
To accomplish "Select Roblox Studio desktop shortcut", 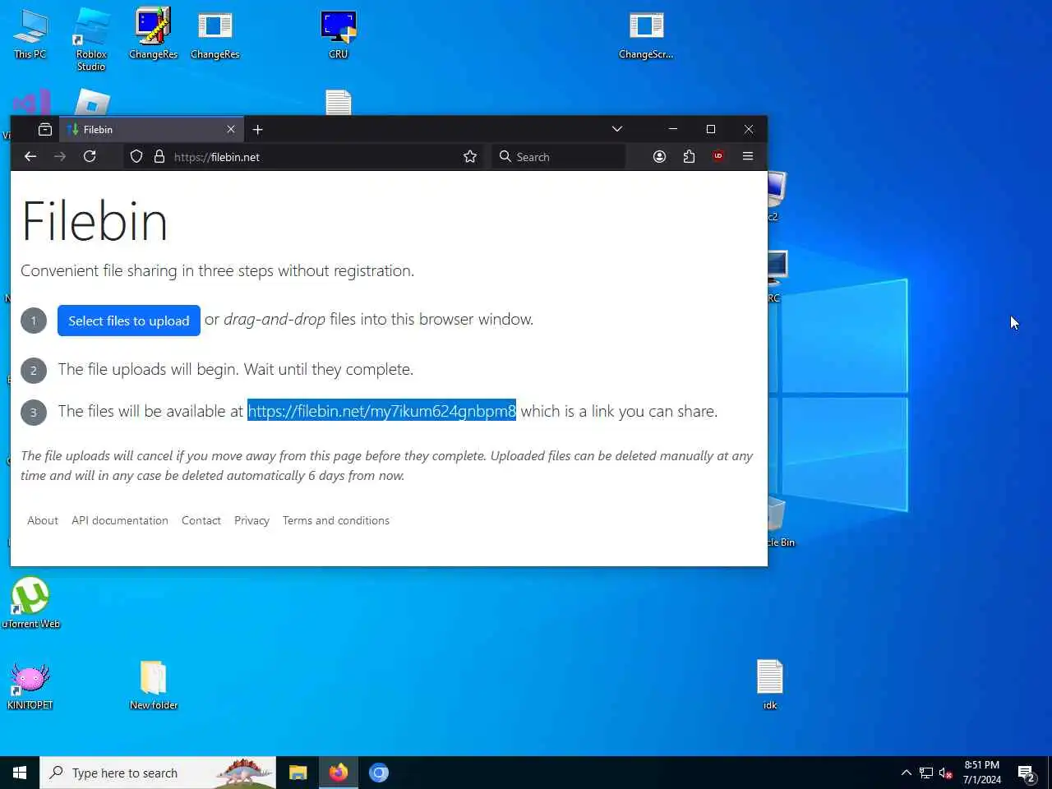I will [x=91, y=39].
